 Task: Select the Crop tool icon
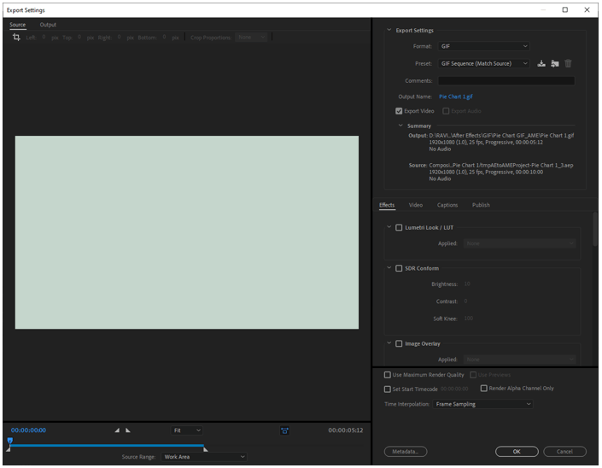16,38
